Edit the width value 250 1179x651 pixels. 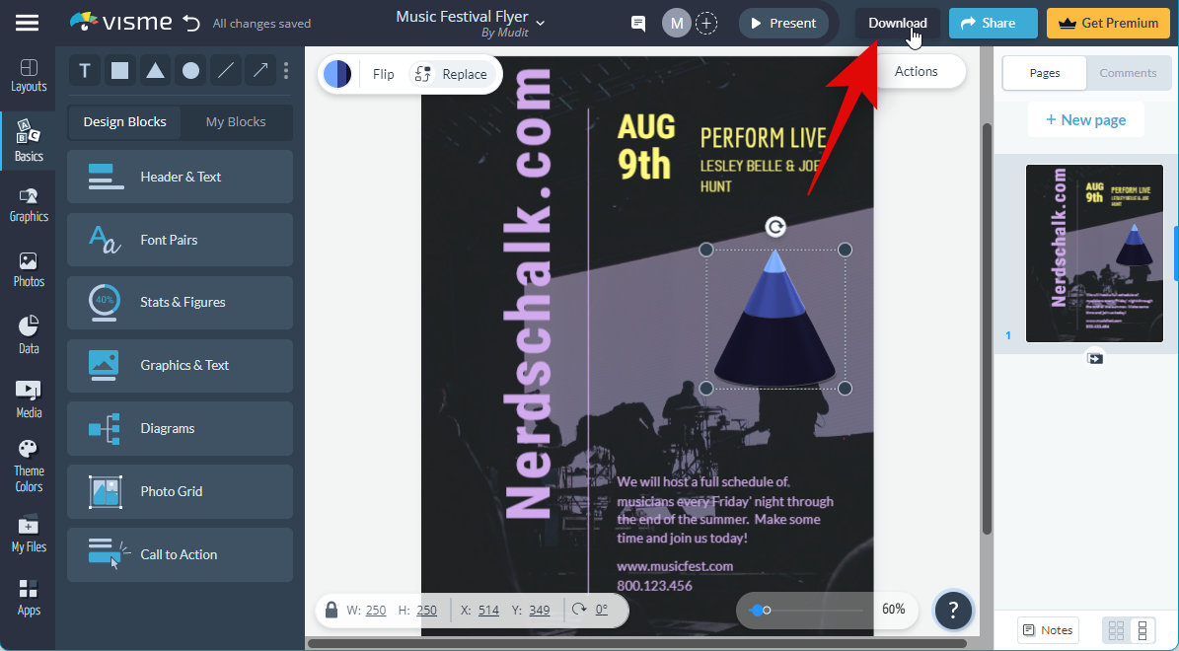[376, 611]
